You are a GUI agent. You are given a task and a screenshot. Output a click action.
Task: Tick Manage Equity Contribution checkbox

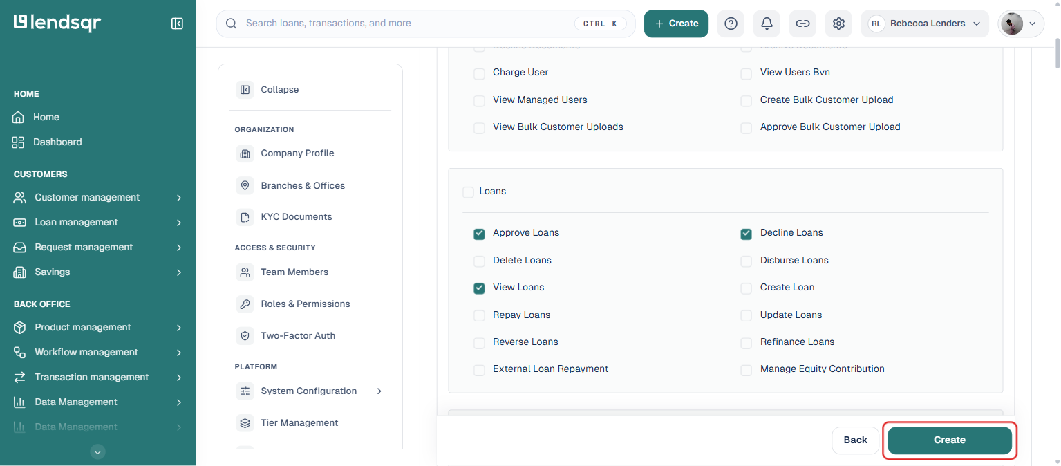tap(747, 370)
